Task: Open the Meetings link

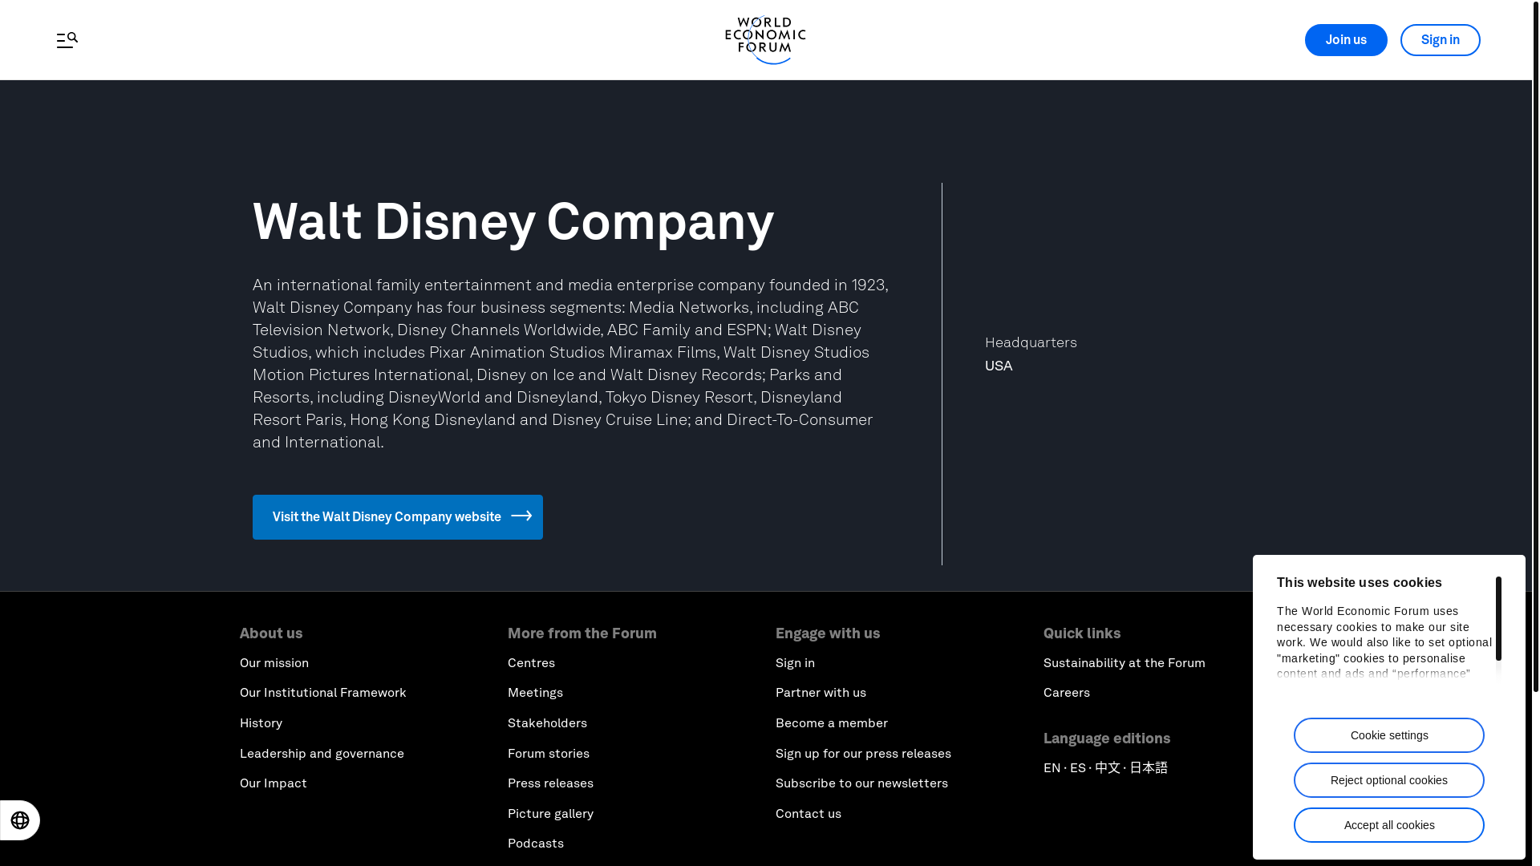Action: 536,693
